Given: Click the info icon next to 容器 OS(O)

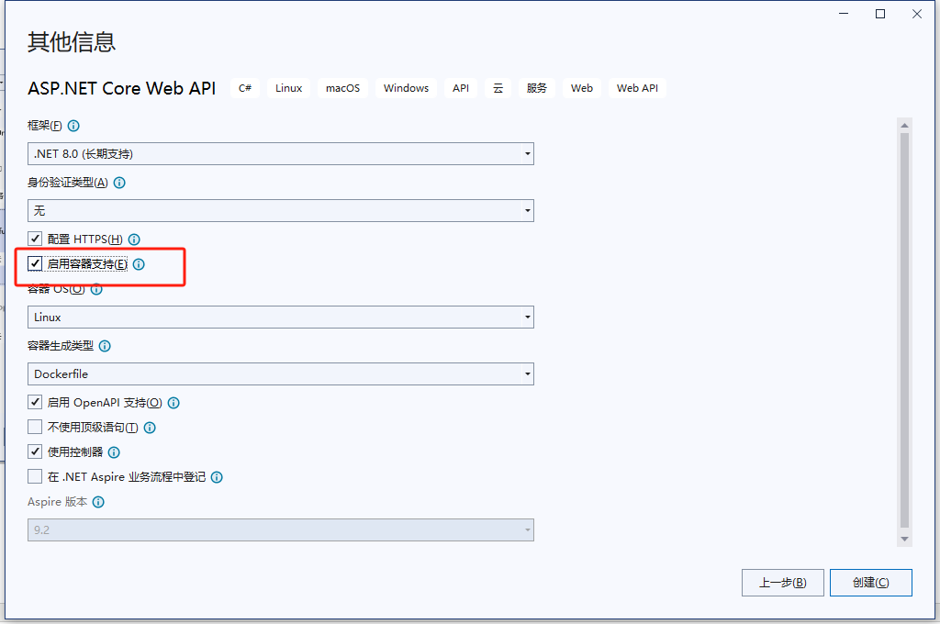Looking at the screenshot, I should 96,290.
